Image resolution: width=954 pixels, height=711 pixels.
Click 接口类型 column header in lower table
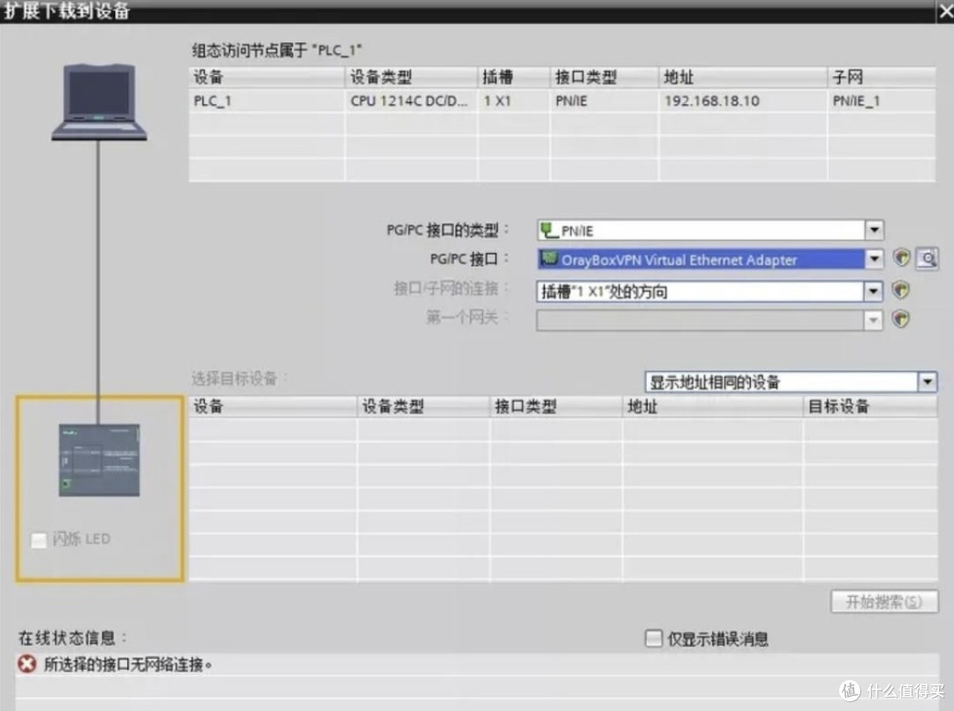click(x=556, y=406)
